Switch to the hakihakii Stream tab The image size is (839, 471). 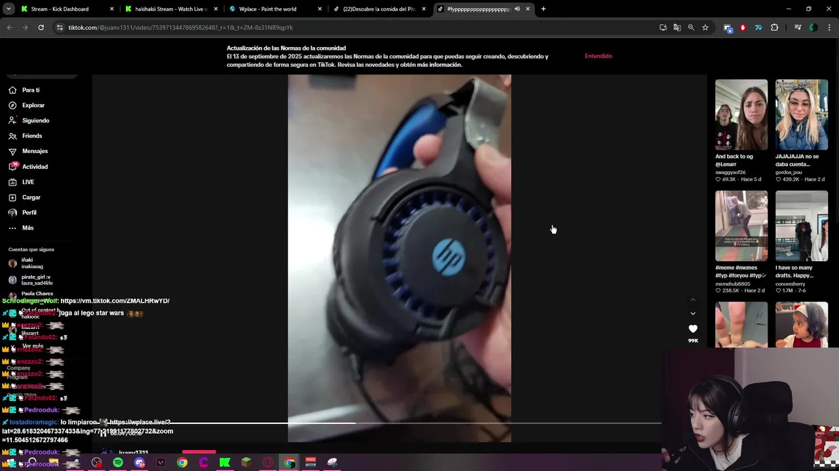170,9
